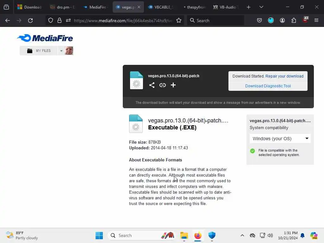Click the Pocket save icon

[x=259, y=21]
